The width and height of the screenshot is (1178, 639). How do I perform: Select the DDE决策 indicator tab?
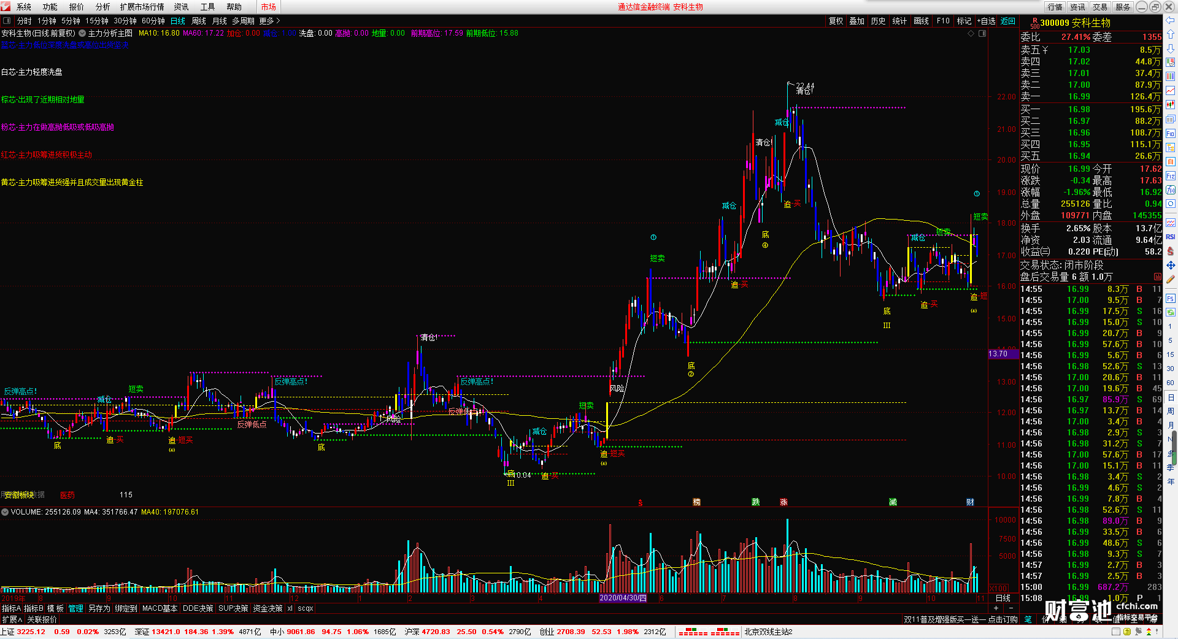[198, 608]
